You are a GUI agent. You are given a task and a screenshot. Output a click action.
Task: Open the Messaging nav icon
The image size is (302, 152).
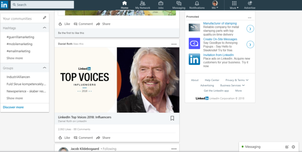[179, 3]
